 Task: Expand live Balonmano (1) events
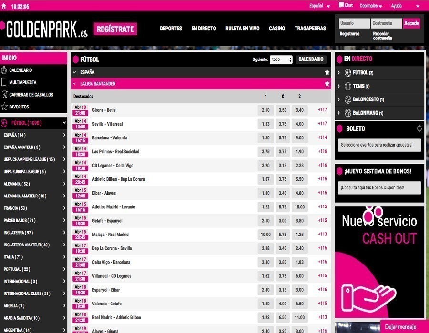339,113
